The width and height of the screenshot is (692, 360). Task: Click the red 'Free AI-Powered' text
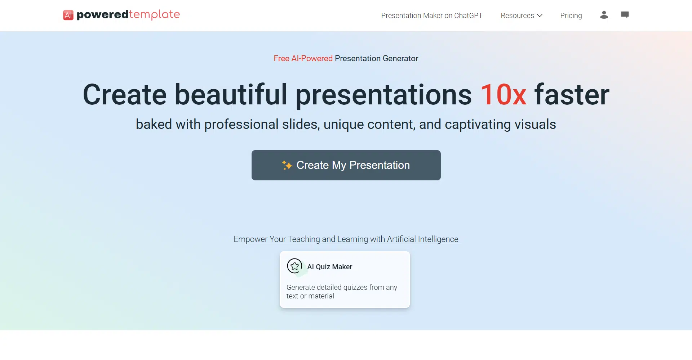pos(303,58)
